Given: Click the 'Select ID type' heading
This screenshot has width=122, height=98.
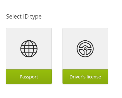Looking at the screenshot, I should pyautogui.click(x=24, y=17).
